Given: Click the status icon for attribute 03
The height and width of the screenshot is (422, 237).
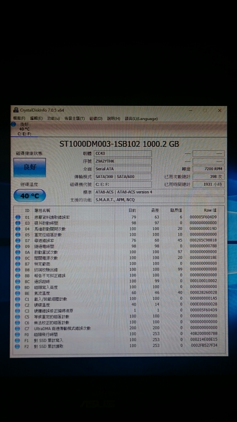Looking at the screenshot, I should (18, 223).
